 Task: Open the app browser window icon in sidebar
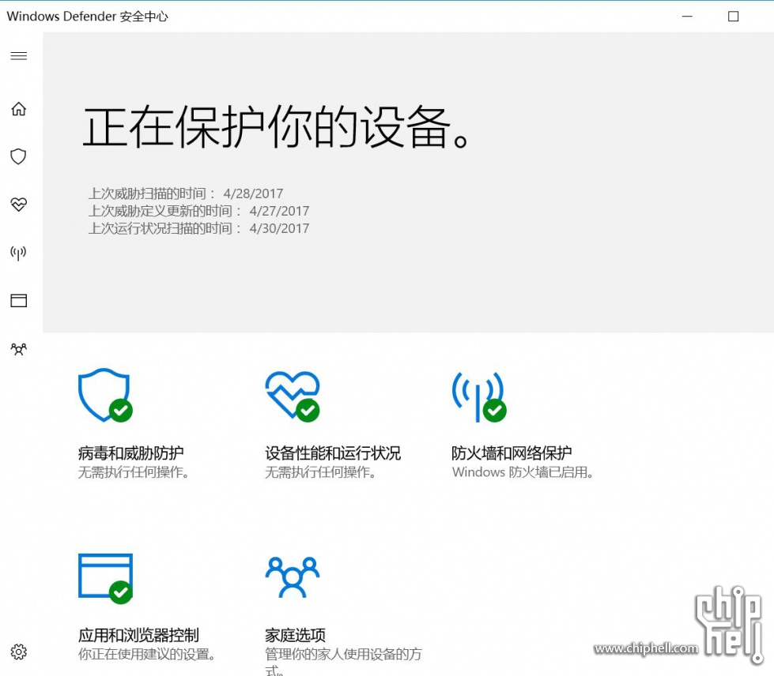pos(19,300)
